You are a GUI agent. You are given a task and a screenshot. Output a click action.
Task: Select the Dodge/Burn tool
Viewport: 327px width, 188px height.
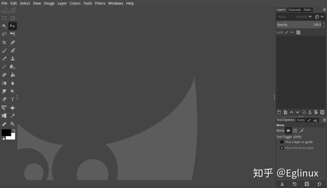pos(13,92)
